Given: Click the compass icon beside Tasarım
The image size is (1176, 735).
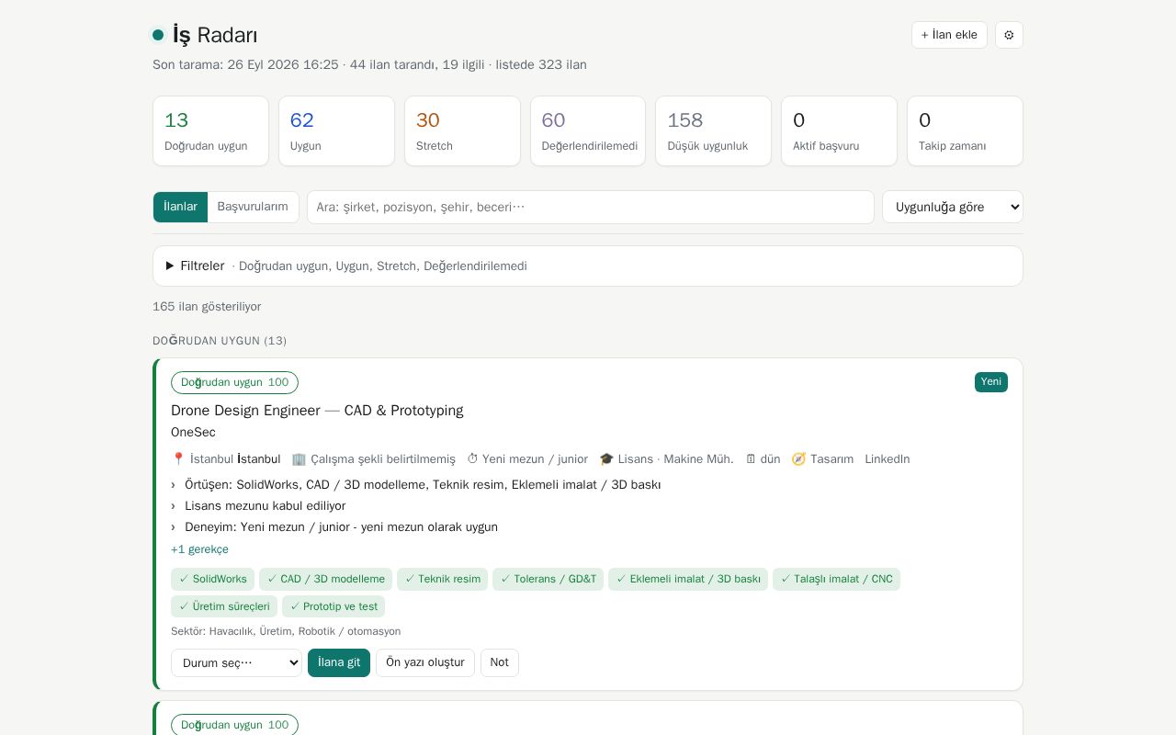Looking at the screenshot, I should tap(798, 459).
